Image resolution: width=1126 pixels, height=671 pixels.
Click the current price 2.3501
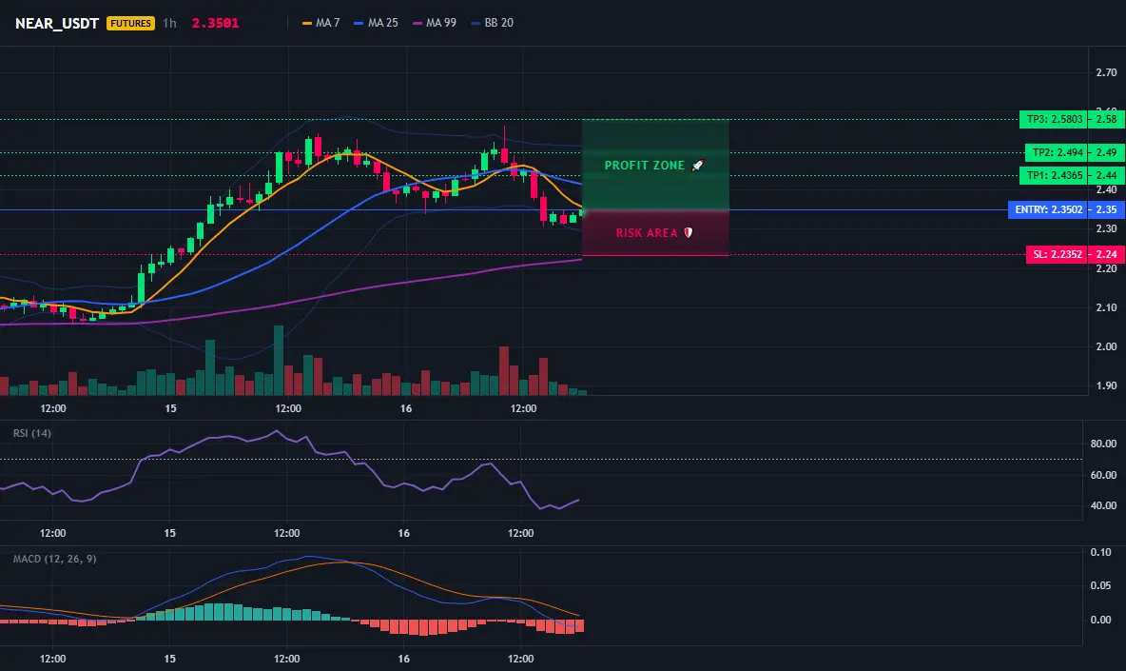pos(216,23)
